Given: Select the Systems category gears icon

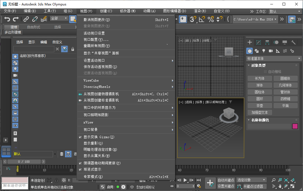Looking at the screenshot, I should (x=292, y=51).
